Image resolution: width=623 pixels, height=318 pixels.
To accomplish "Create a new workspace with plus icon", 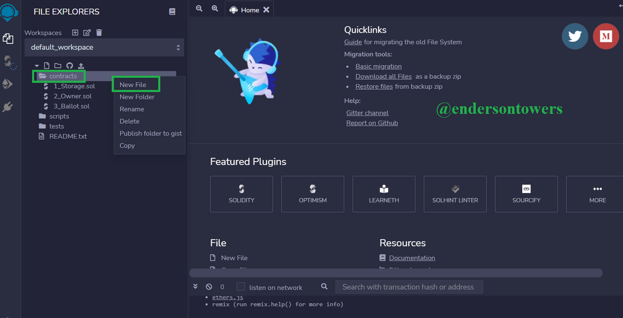I will (75, 33).
